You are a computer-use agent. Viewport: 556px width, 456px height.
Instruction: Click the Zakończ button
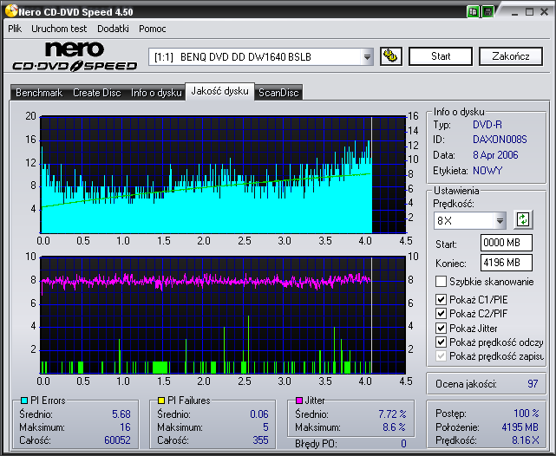pyautogui.click(x=511, y=56)
